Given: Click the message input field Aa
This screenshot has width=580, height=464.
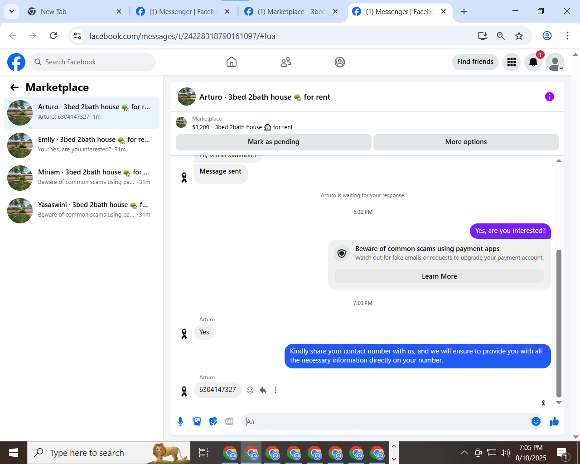Looking at the screenshot, I should [x=385, y=421].
